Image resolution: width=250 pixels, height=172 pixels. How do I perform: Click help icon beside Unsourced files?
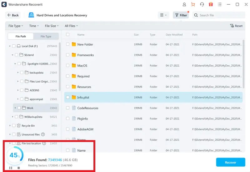(43, 134)
